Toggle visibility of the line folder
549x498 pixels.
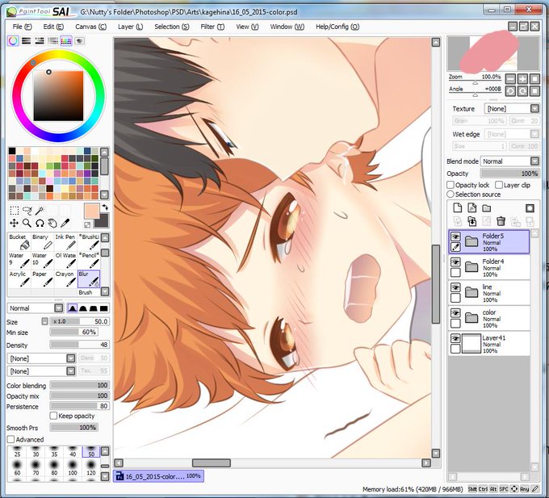(x=455, y=287)
